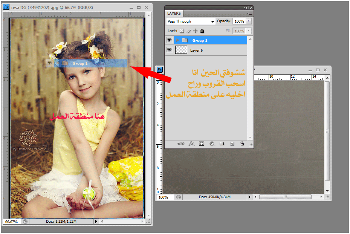
Task: Add a layer mask
Action: pos(202,144)
